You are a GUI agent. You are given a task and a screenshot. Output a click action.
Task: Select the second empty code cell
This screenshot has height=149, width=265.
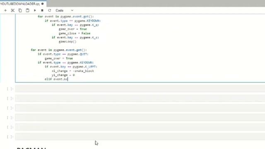click(140, 99)
